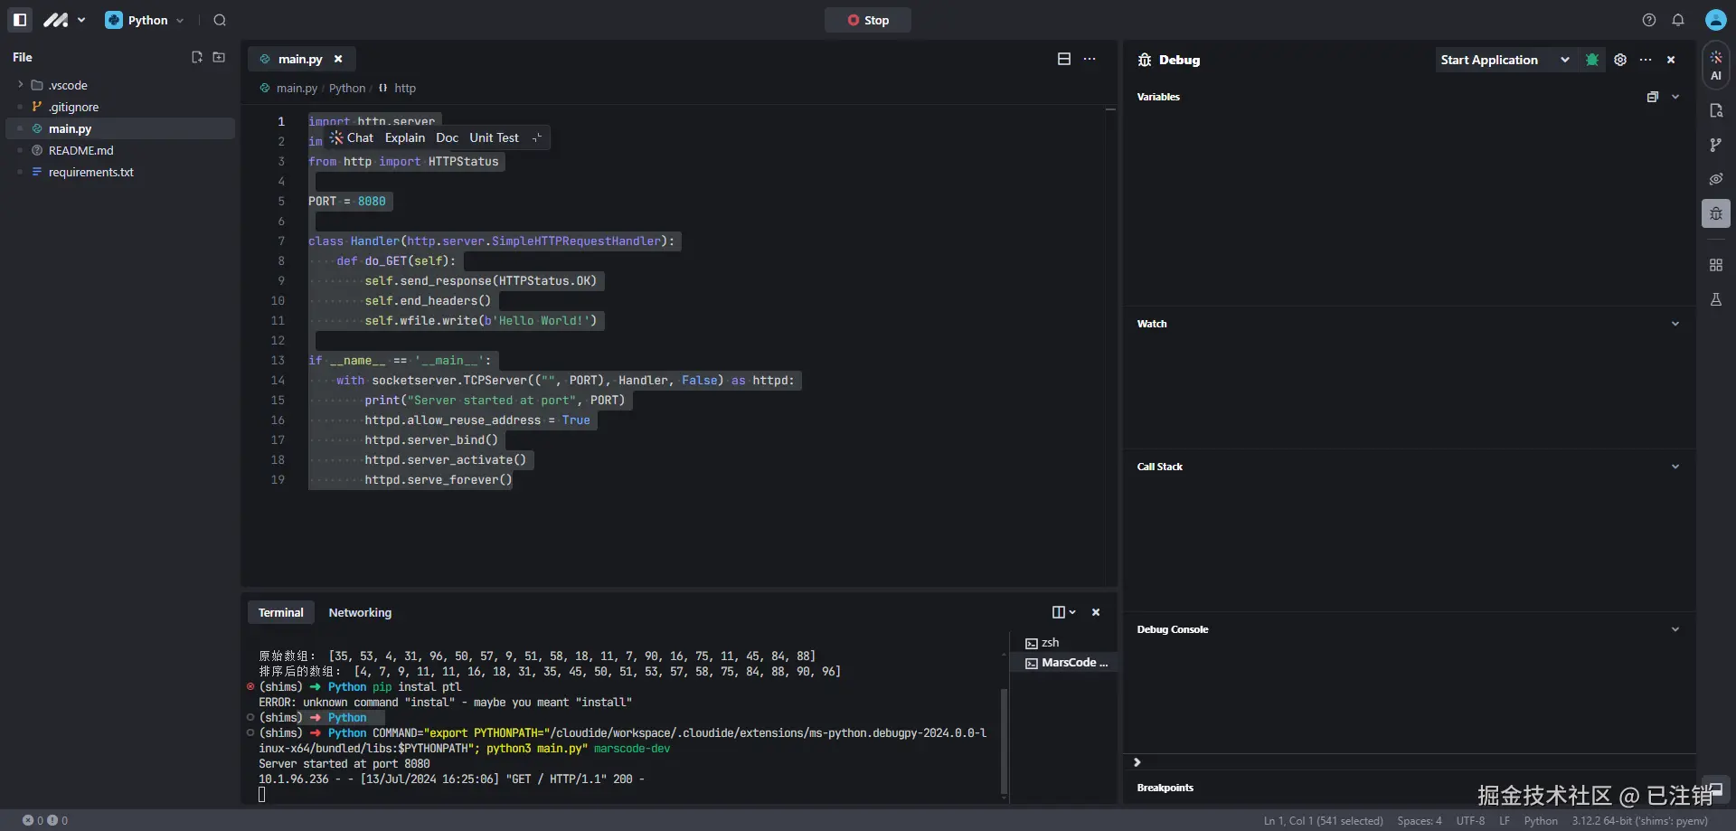The width and height of the screenshot is (1736, 831).
Task: Click Explain in the AI code toolbar
Action: [404, 137]
